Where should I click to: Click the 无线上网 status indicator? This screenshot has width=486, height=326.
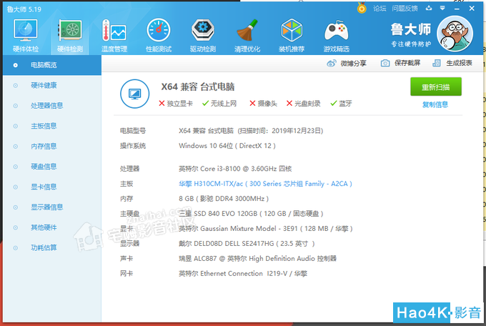click(x=219, y=104)
